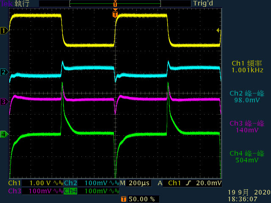This screenshot has width=271, height=203.
Task: Click the Ch4 coupling bandwidth icon
Action: pyautogui.click(x=114, y=191)
